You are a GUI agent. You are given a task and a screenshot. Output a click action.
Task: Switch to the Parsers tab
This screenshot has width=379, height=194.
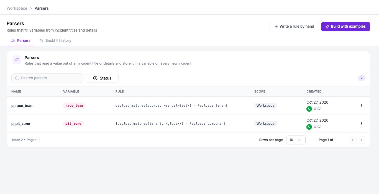21,40
